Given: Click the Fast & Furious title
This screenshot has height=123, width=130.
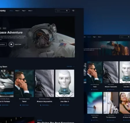Looking at the screenshot, I should coord(5,102).
